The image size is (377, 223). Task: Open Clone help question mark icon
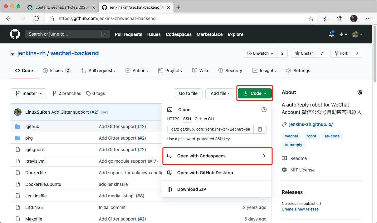pyautogui.click(x=264, y=110)
